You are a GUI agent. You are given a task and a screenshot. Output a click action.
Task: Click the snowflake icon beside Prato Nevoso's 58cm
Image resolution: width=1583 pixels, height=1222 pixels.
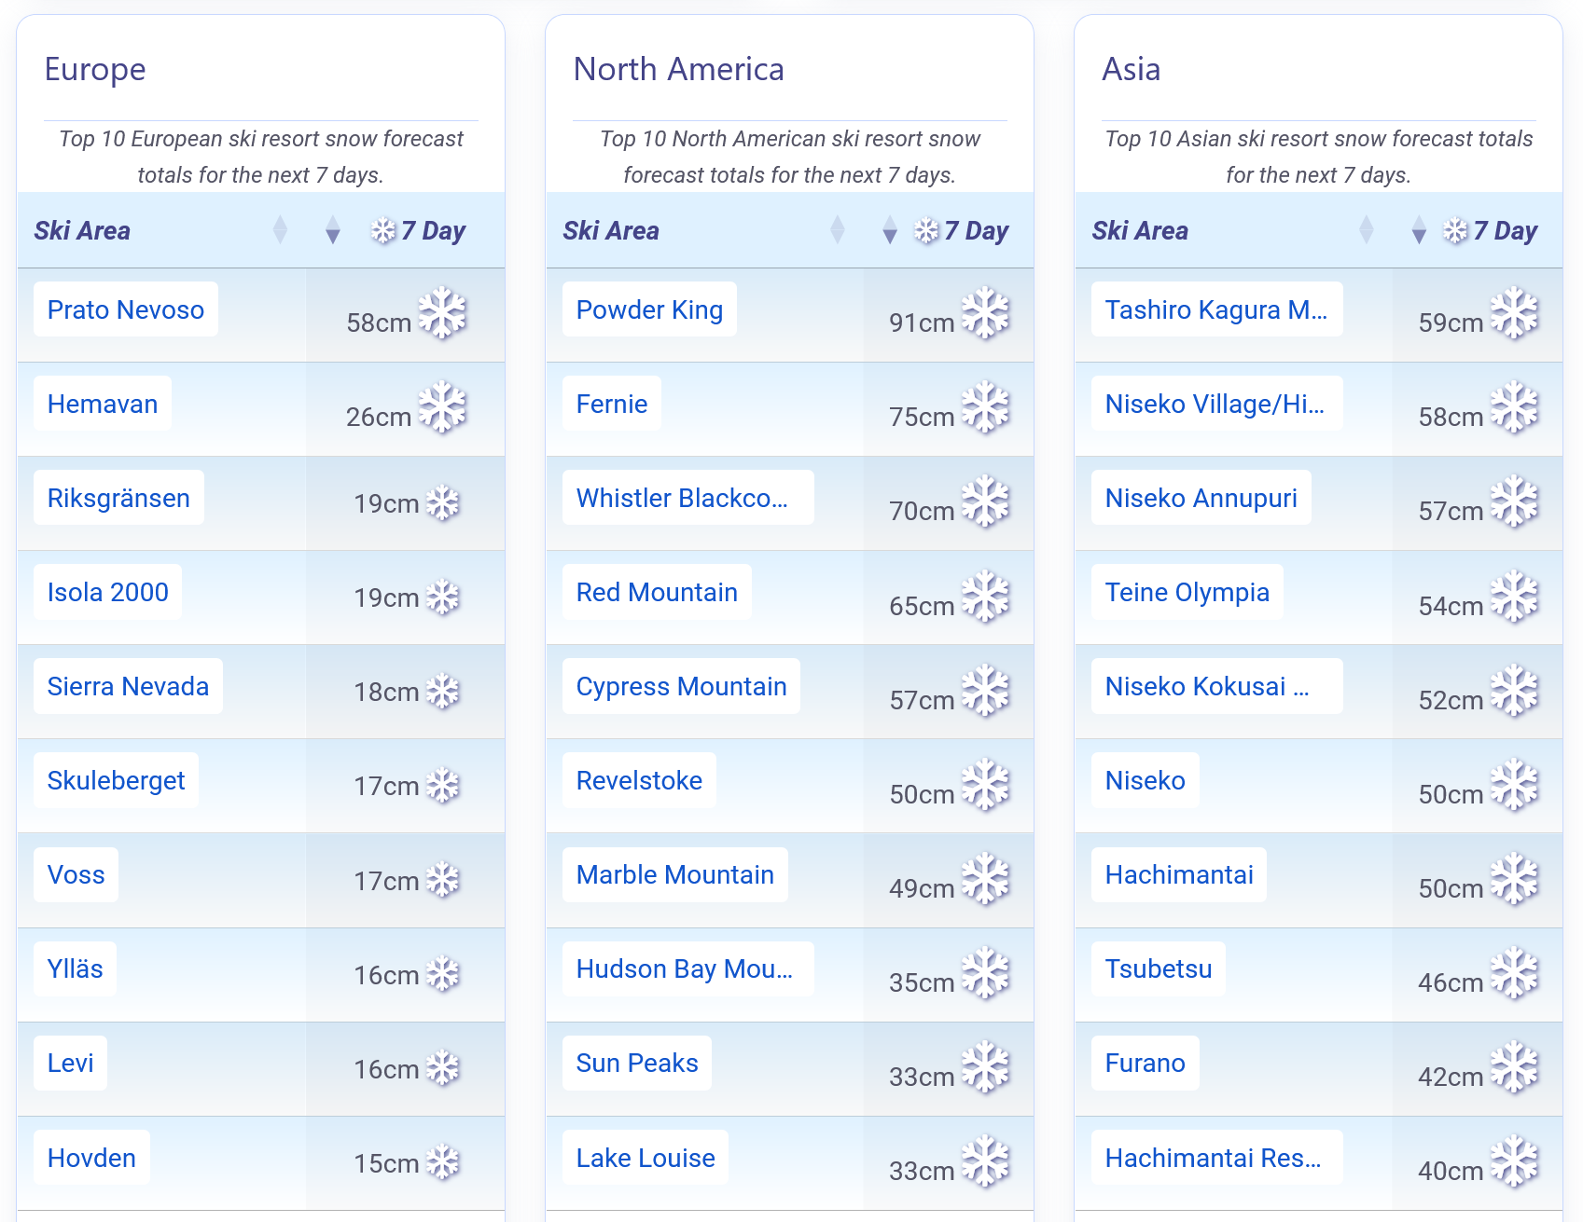(442, 313)
